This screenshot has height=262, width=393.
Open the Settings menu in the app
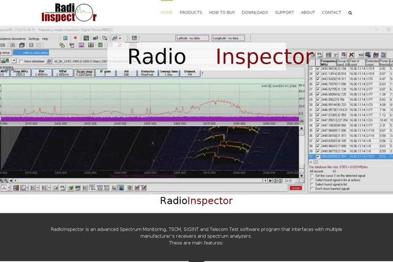click(33, 39)
